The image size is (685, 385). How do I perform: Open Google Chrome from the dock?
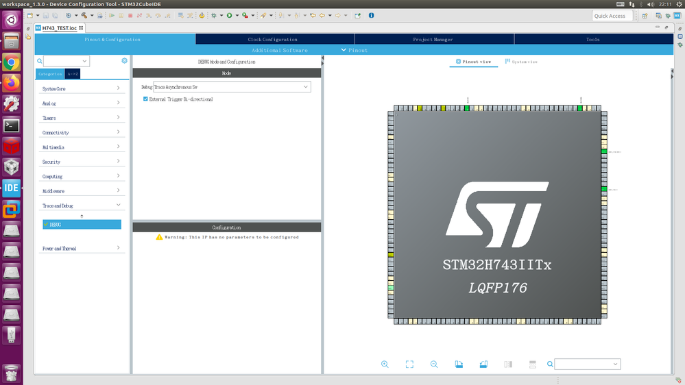[12, 62]
